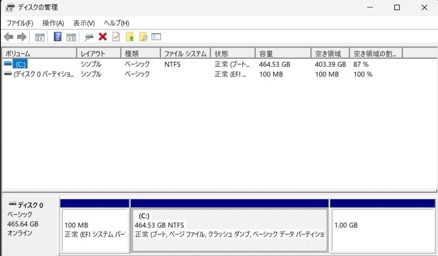Click the yellow folder up-arrow icon
The image size is (438, 256).
coord(129,37)
